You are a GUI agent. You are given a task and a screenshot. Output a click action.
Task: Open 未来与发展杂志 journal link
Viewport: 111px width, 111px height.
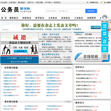[x=30, y=78]
